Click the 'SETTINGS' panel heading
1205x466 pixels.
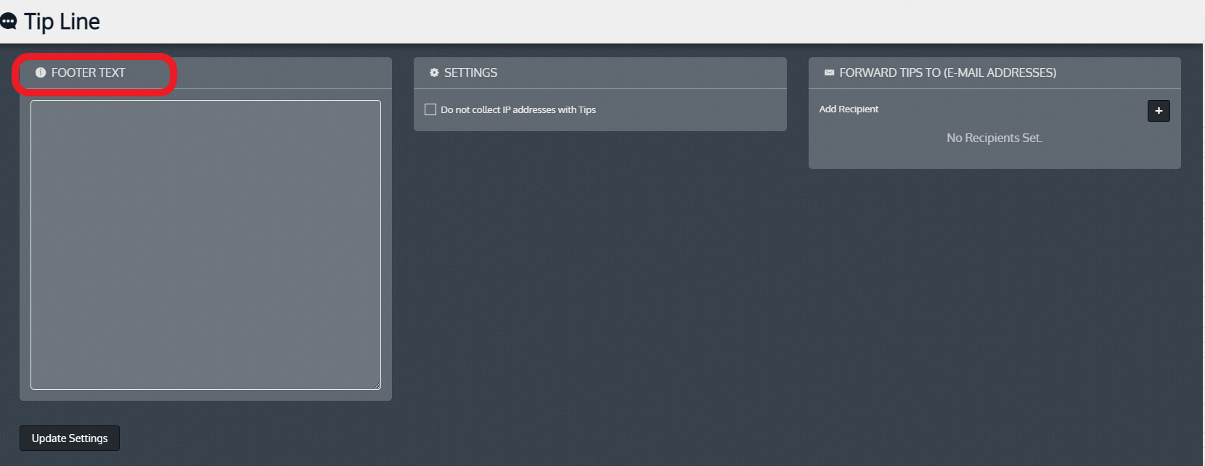click(x=470, y=72)
